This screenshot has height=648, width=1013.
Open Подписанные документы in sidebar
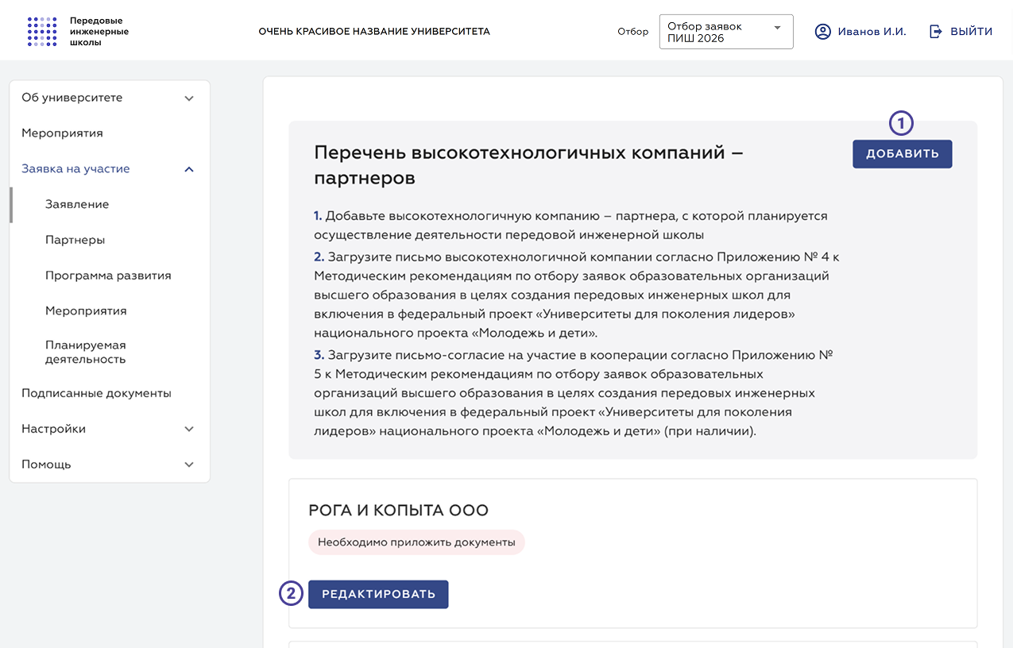96,393
